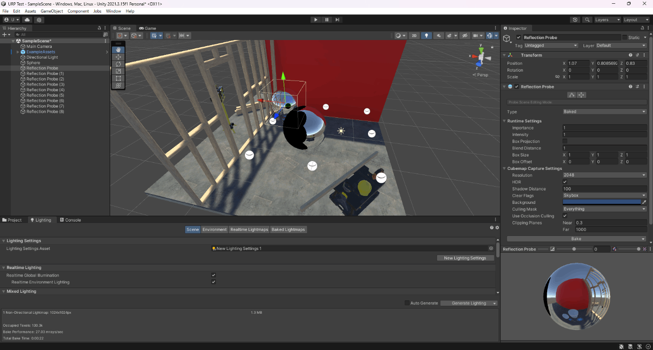Open Transform component presets icon
Image resolution: width=653 pixels, height=350 pixels.
tap(637, 55)
